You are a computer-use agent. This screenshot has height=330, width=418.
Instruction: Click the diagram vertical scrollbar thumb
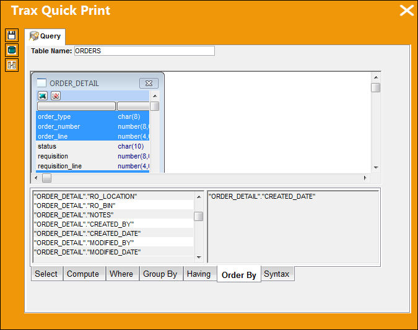click(376, 87)
